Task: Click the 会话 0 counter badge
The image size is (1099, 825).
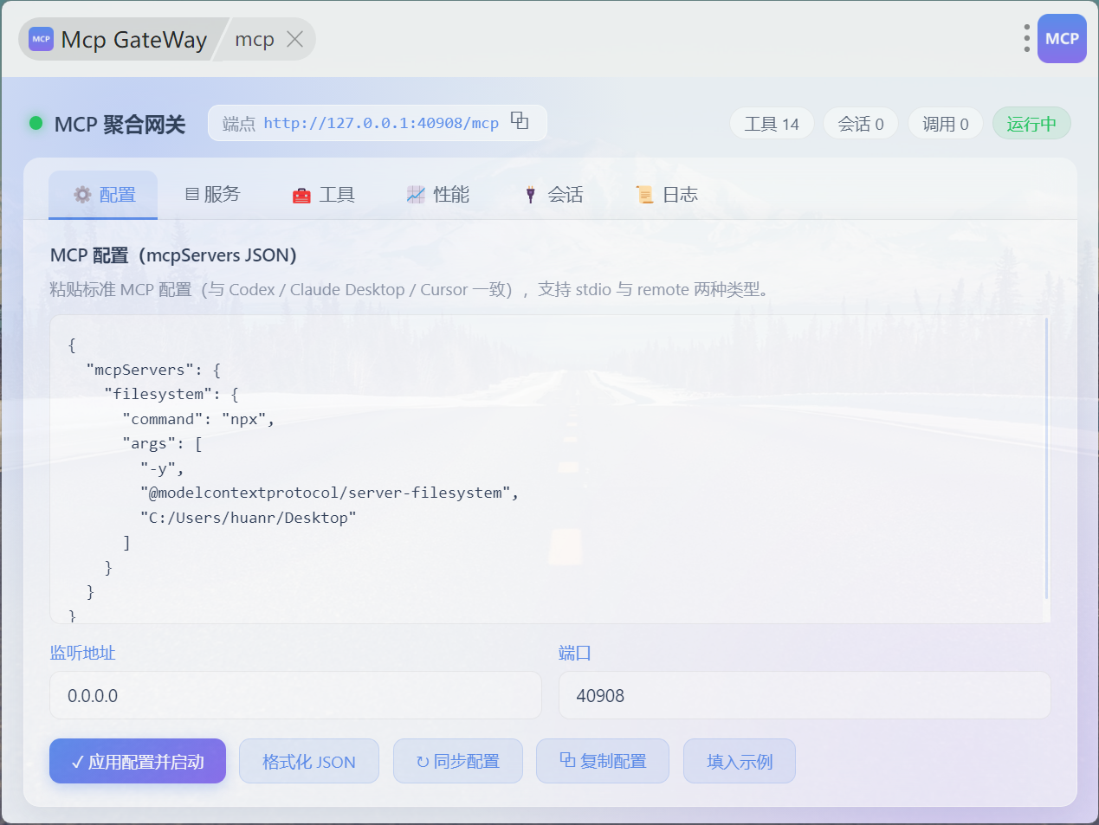Action: [x=861, y=123]
